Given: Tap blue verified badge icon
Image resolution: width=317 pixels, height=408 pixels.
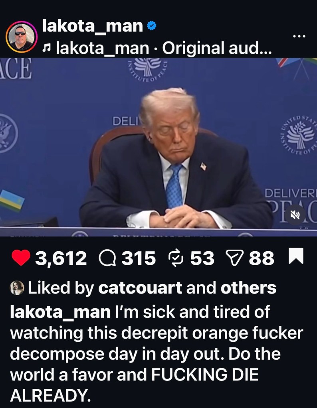Looking at the screenshot, I should click(x=152, y=26).
